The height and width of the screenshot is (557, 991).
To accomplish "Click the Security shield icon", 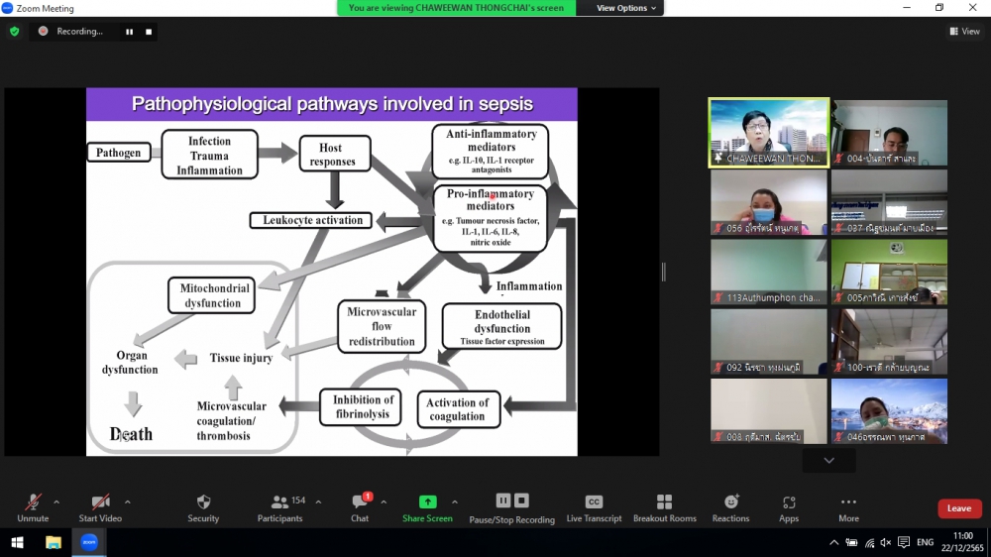I will click(203, 502).
